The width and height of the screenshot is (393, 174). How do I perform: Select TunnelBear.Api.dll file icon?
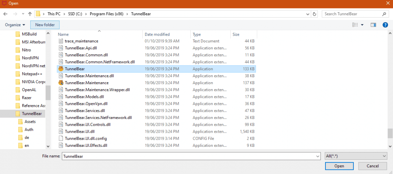(61, 48)
